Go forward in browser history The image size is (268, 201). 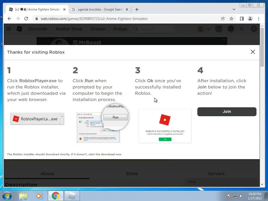point(18,19)
